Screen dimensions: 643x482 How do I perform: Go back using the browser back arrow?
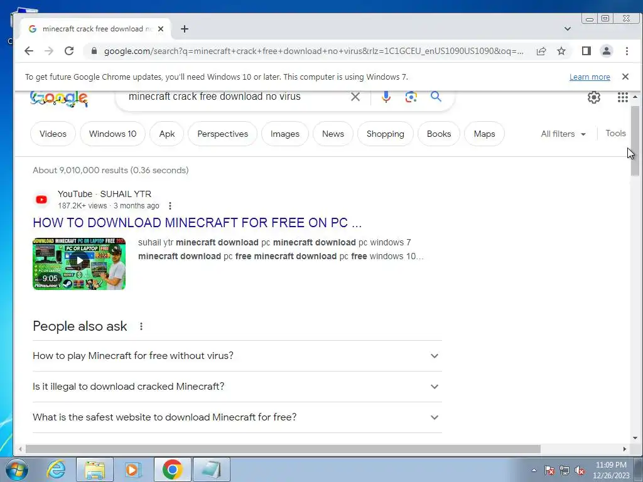click(29, 51)
